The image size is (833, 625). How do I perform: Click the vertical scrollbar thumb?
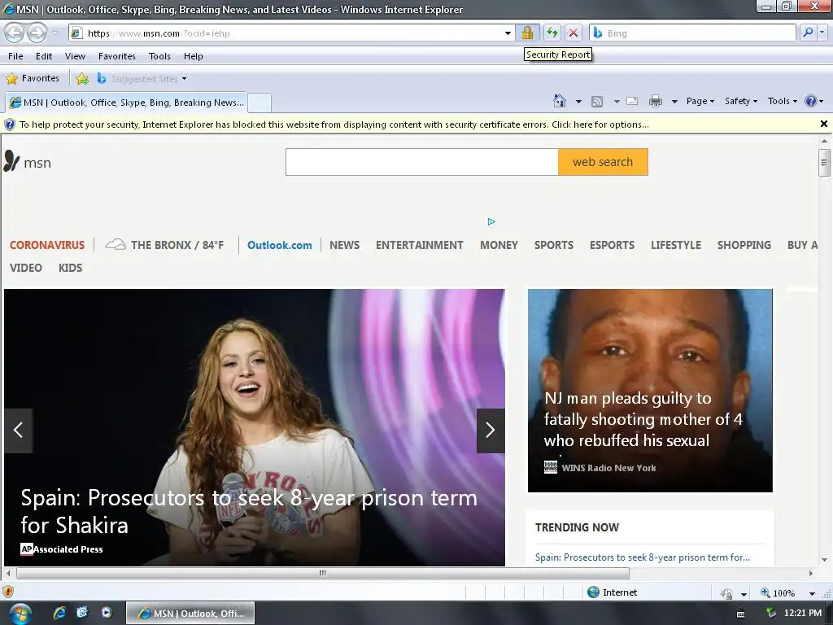coord(824,163)
